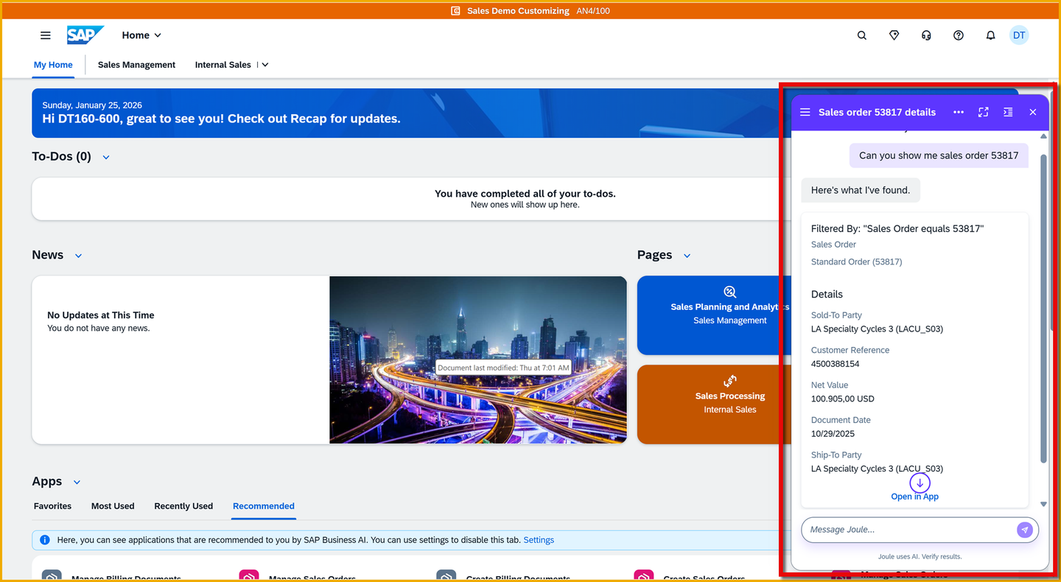The height and width of the screenshot is (582, 1061).
Task: Collapse the To-Dos section chevron
Action: (106, 157)
